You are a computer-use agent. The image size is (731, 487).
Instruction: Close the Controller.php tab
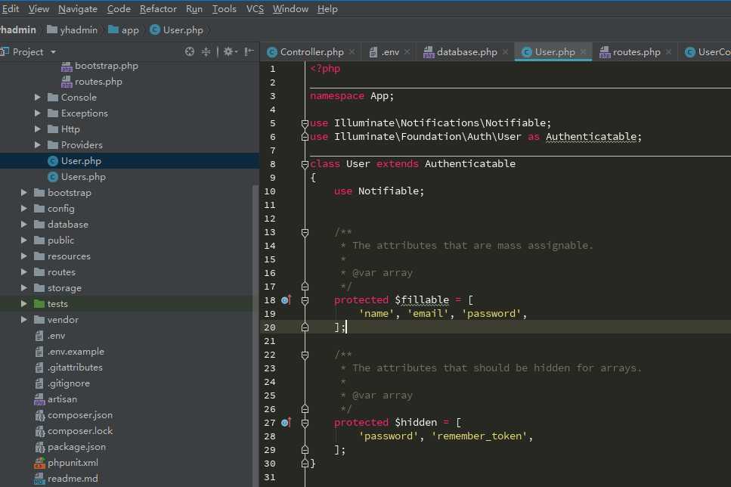click(x=352, y=51)
